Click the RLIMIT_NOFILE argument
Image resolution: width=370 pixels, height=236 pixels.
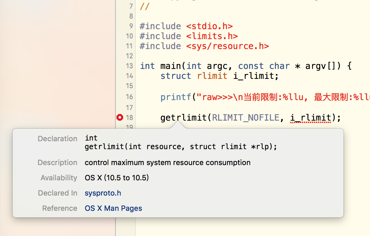click(246, 117)
